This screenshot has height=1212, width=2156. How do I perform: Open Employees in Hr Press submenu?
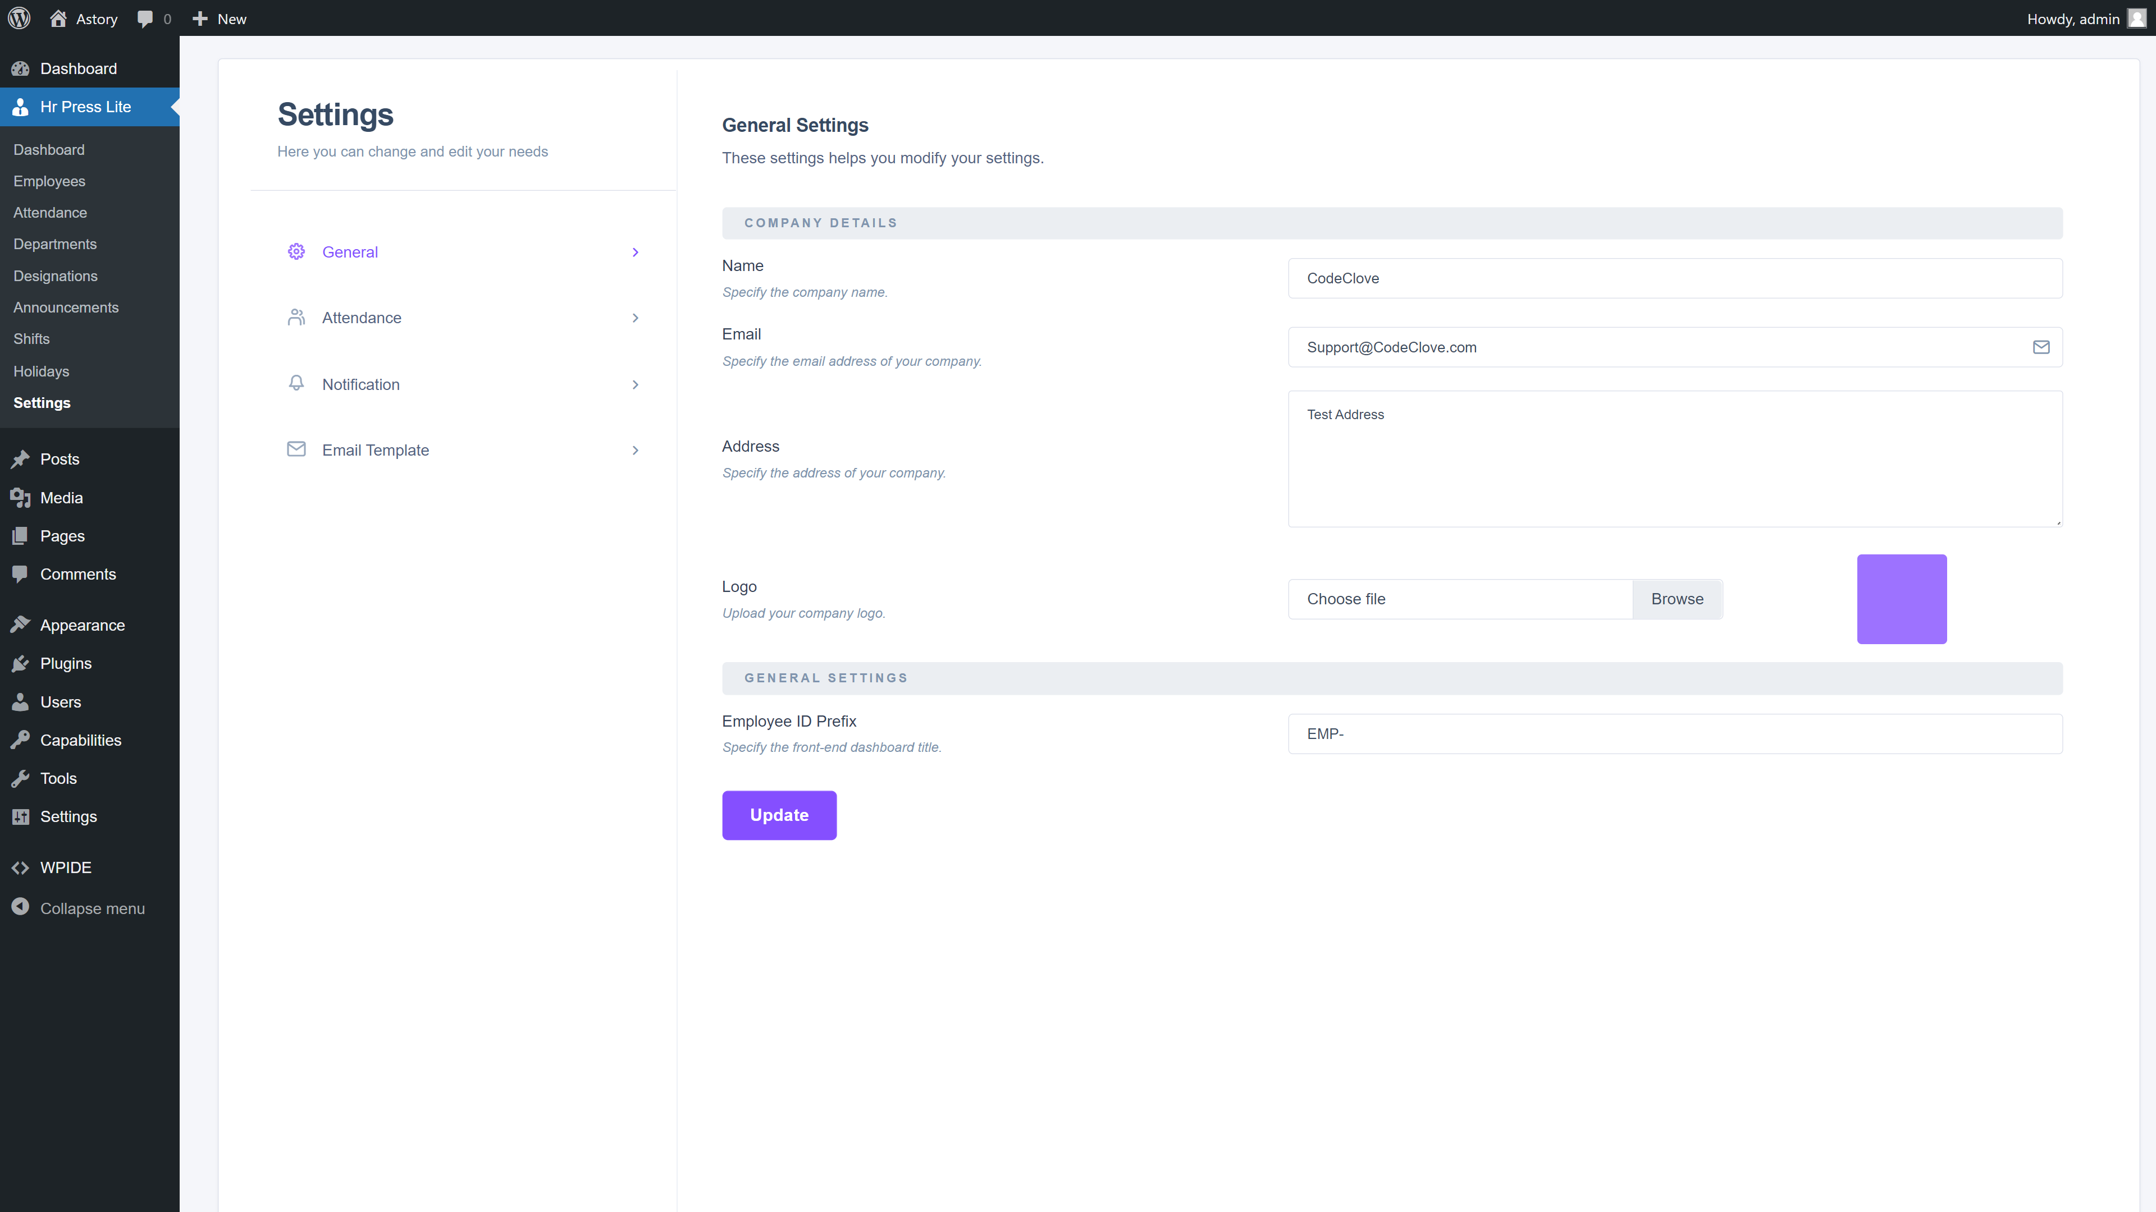(49, 181)
